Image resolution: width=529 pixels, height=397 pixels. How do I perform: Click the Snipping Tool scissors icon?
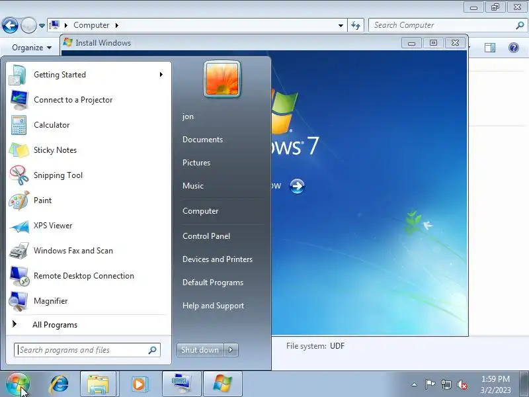19,175
